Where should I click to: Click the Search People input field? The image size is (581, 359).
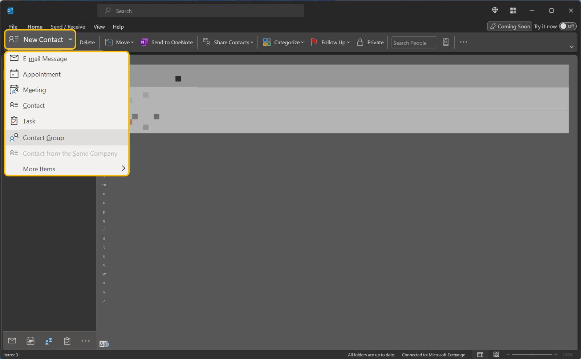coord(413,43)
